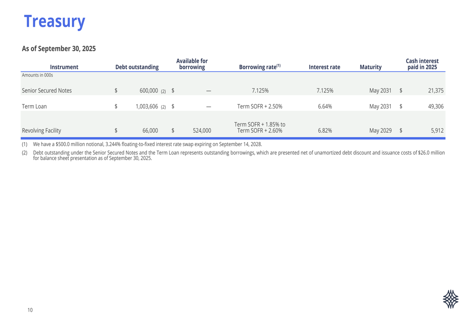Select Cash interest paid in 2025 header

[422, 64]
